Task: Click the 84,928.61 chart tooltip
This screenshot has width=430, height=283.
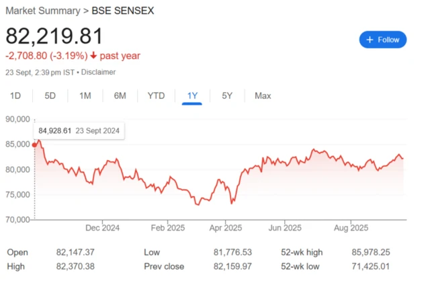Action: 79,131
